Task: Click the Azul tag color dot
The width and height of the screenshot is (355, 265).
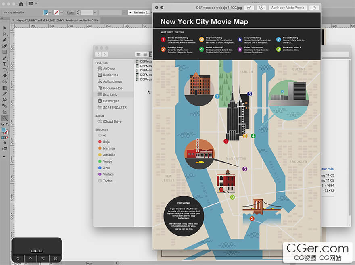Action: coord(100,168)
